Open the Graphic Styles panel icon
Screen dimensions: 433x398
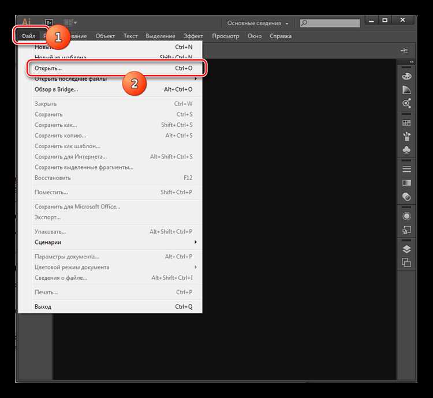tap(406, 230)
